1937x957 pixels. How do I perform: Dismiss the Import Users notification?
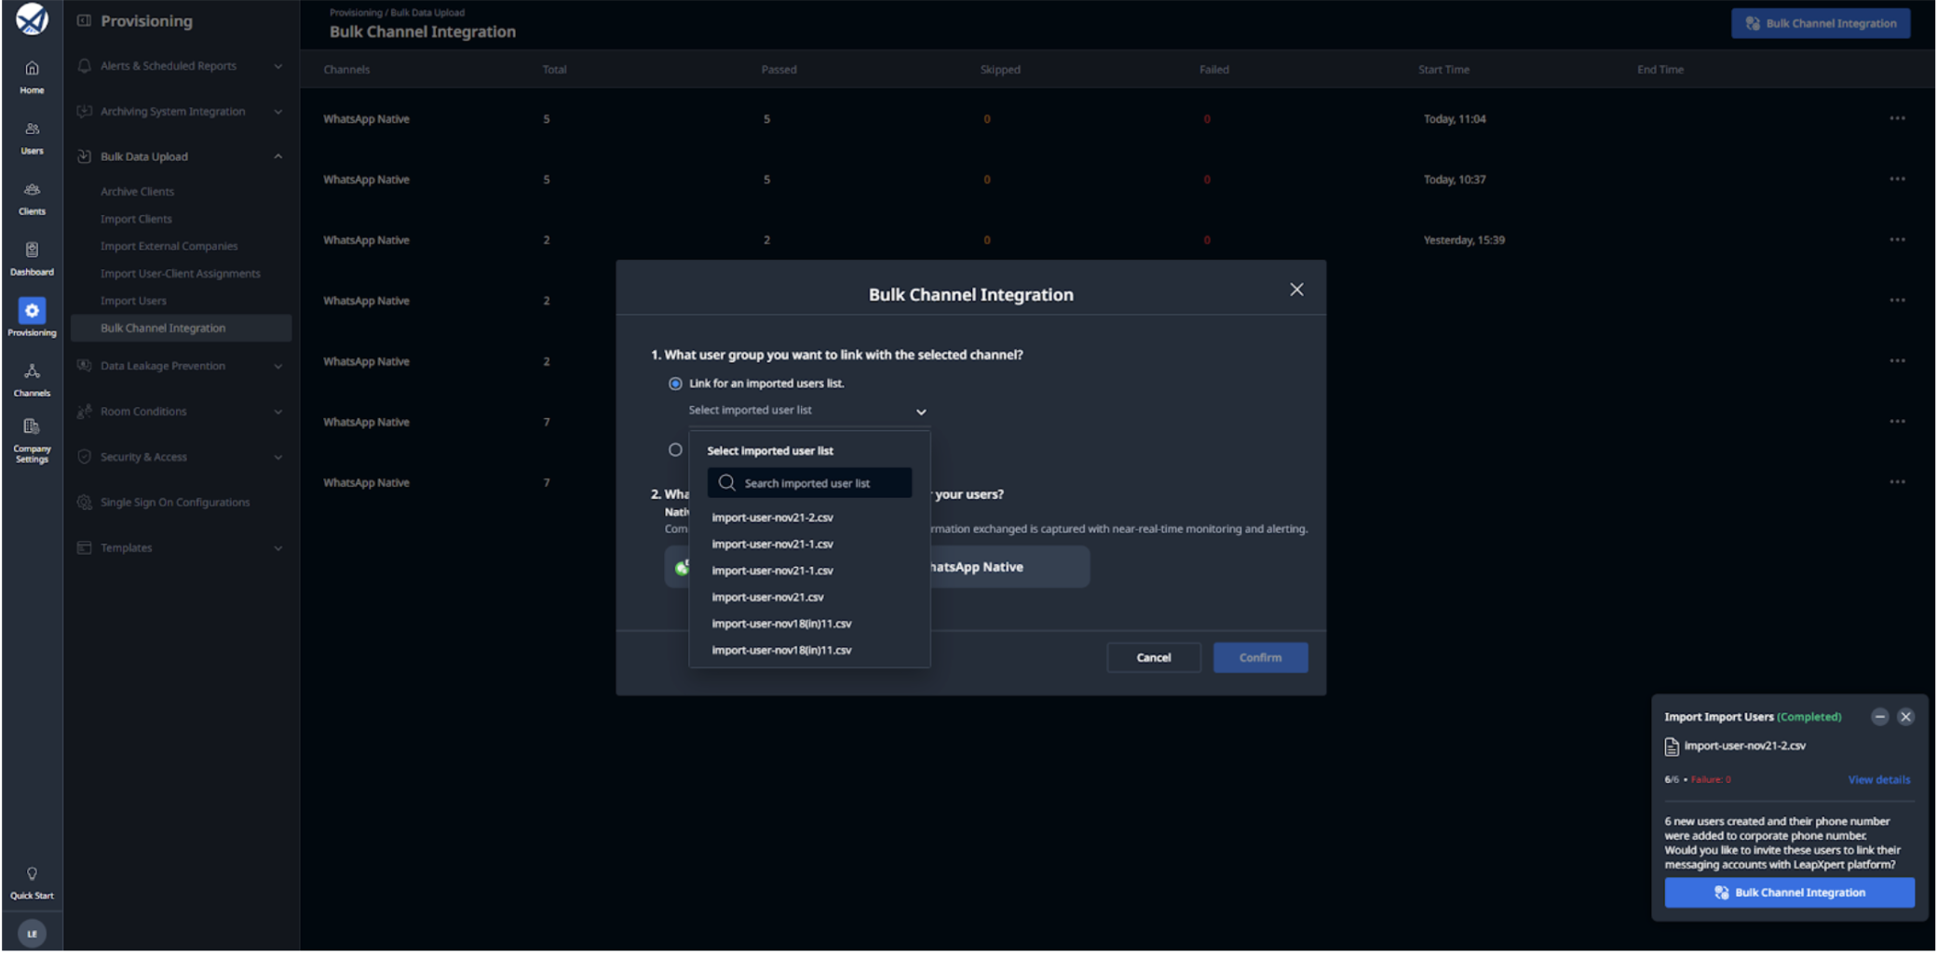[1905, 717]
